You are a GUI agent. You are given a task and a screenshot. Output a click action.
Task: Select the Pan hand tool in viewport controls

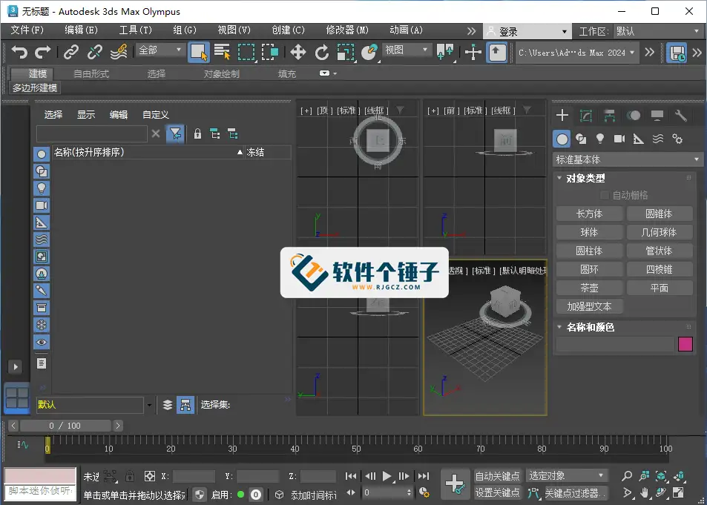pyautogui.click(x=644, y=492)
